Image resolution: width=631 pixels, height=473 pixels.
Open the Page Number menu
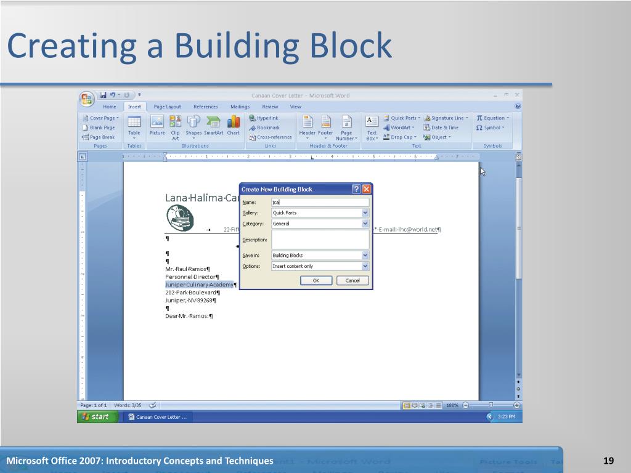click(x=346, y=127)
